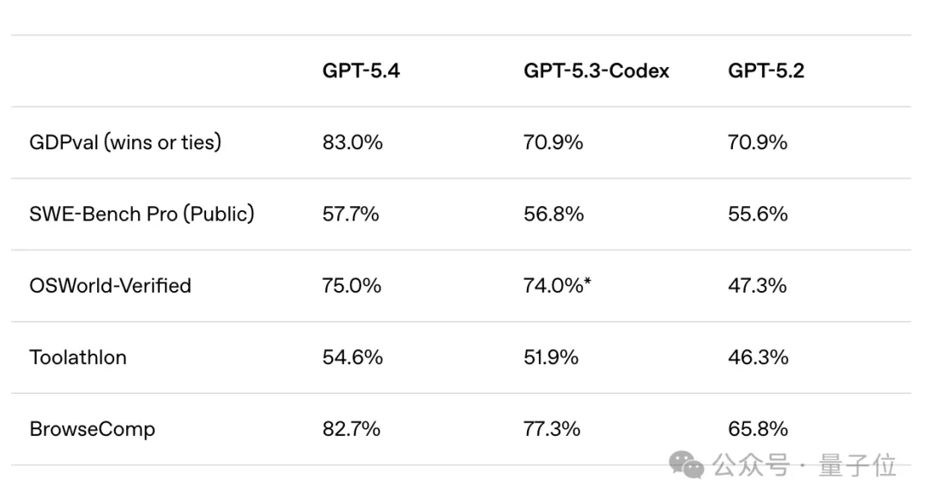Viewport: 927px width, 503px height.
Task: Select the 77.3% BrowseComp cell
Action: pyautogui.click(x=552, y=428)
